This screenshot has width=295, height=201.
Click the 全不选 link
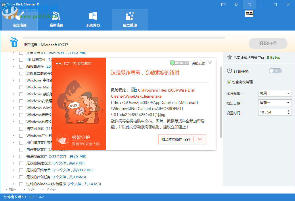[x=51, y=189]
